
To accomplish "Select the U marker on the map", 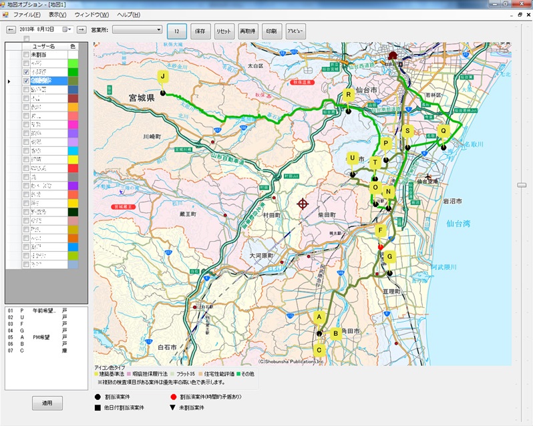I will pos(353,159).
